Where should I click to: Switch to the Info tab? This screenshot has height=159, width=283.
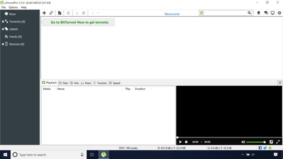click(74, 83)
